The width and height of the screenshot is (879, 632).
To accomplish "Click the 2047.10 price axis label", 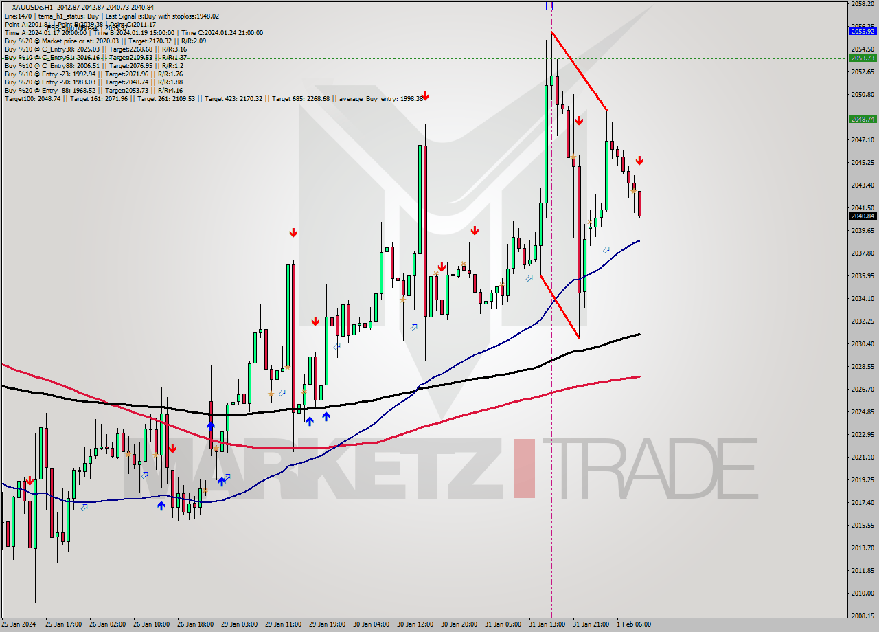I will (863, 139).
